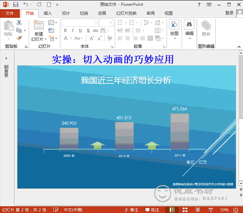Select the Format Painter brush
Viewport: 243px width, 213px height.
click(19, 38)
